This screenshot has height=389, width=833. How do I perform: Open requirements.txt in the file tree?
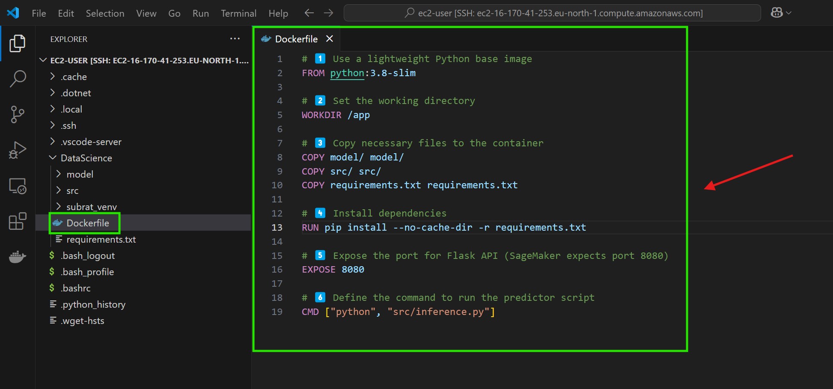[101, 239]
